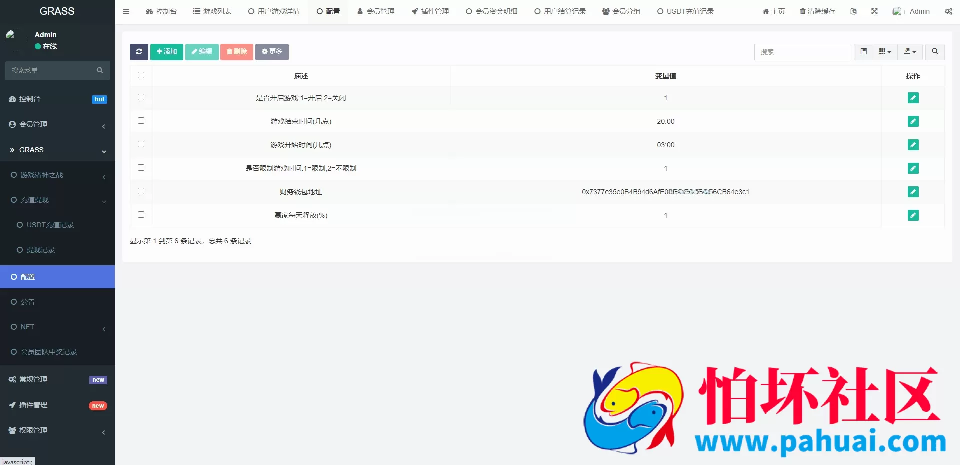The image size is (960, 465).
Task: Click the 编辑 edit toolbar button
Action: point(202,52)
